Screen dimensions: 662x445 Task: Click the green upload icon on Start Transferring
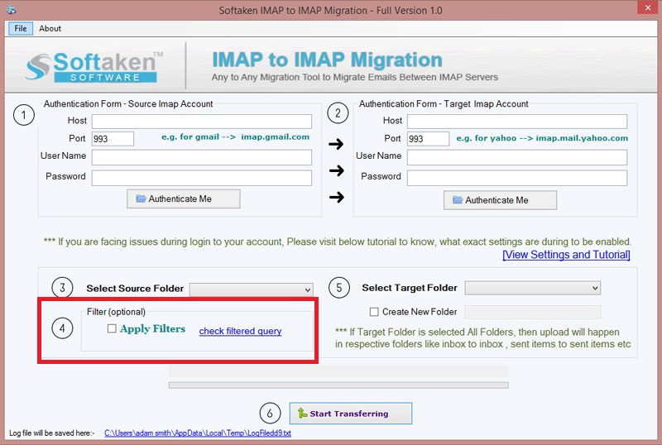pos(302,413)
